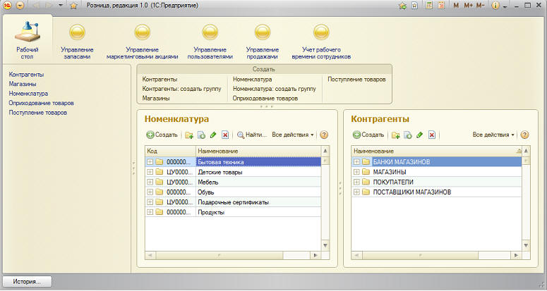Switch to Управление продажами section
The height and width of the screenshot is (291, 547).
coord(263,42)
